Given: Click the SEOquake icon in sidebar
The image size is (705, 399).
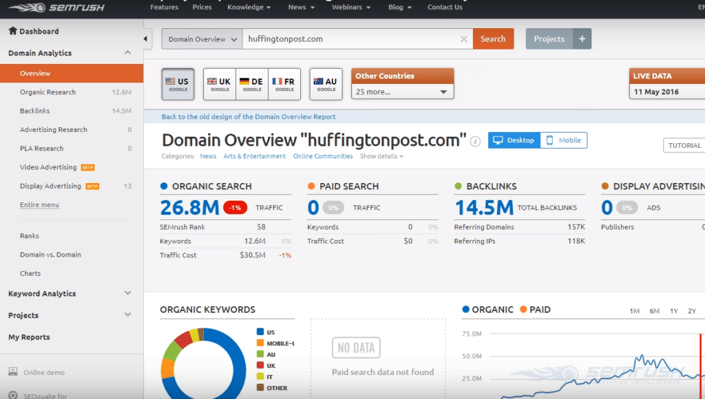Looking at the screenshot, I should 13,395.
